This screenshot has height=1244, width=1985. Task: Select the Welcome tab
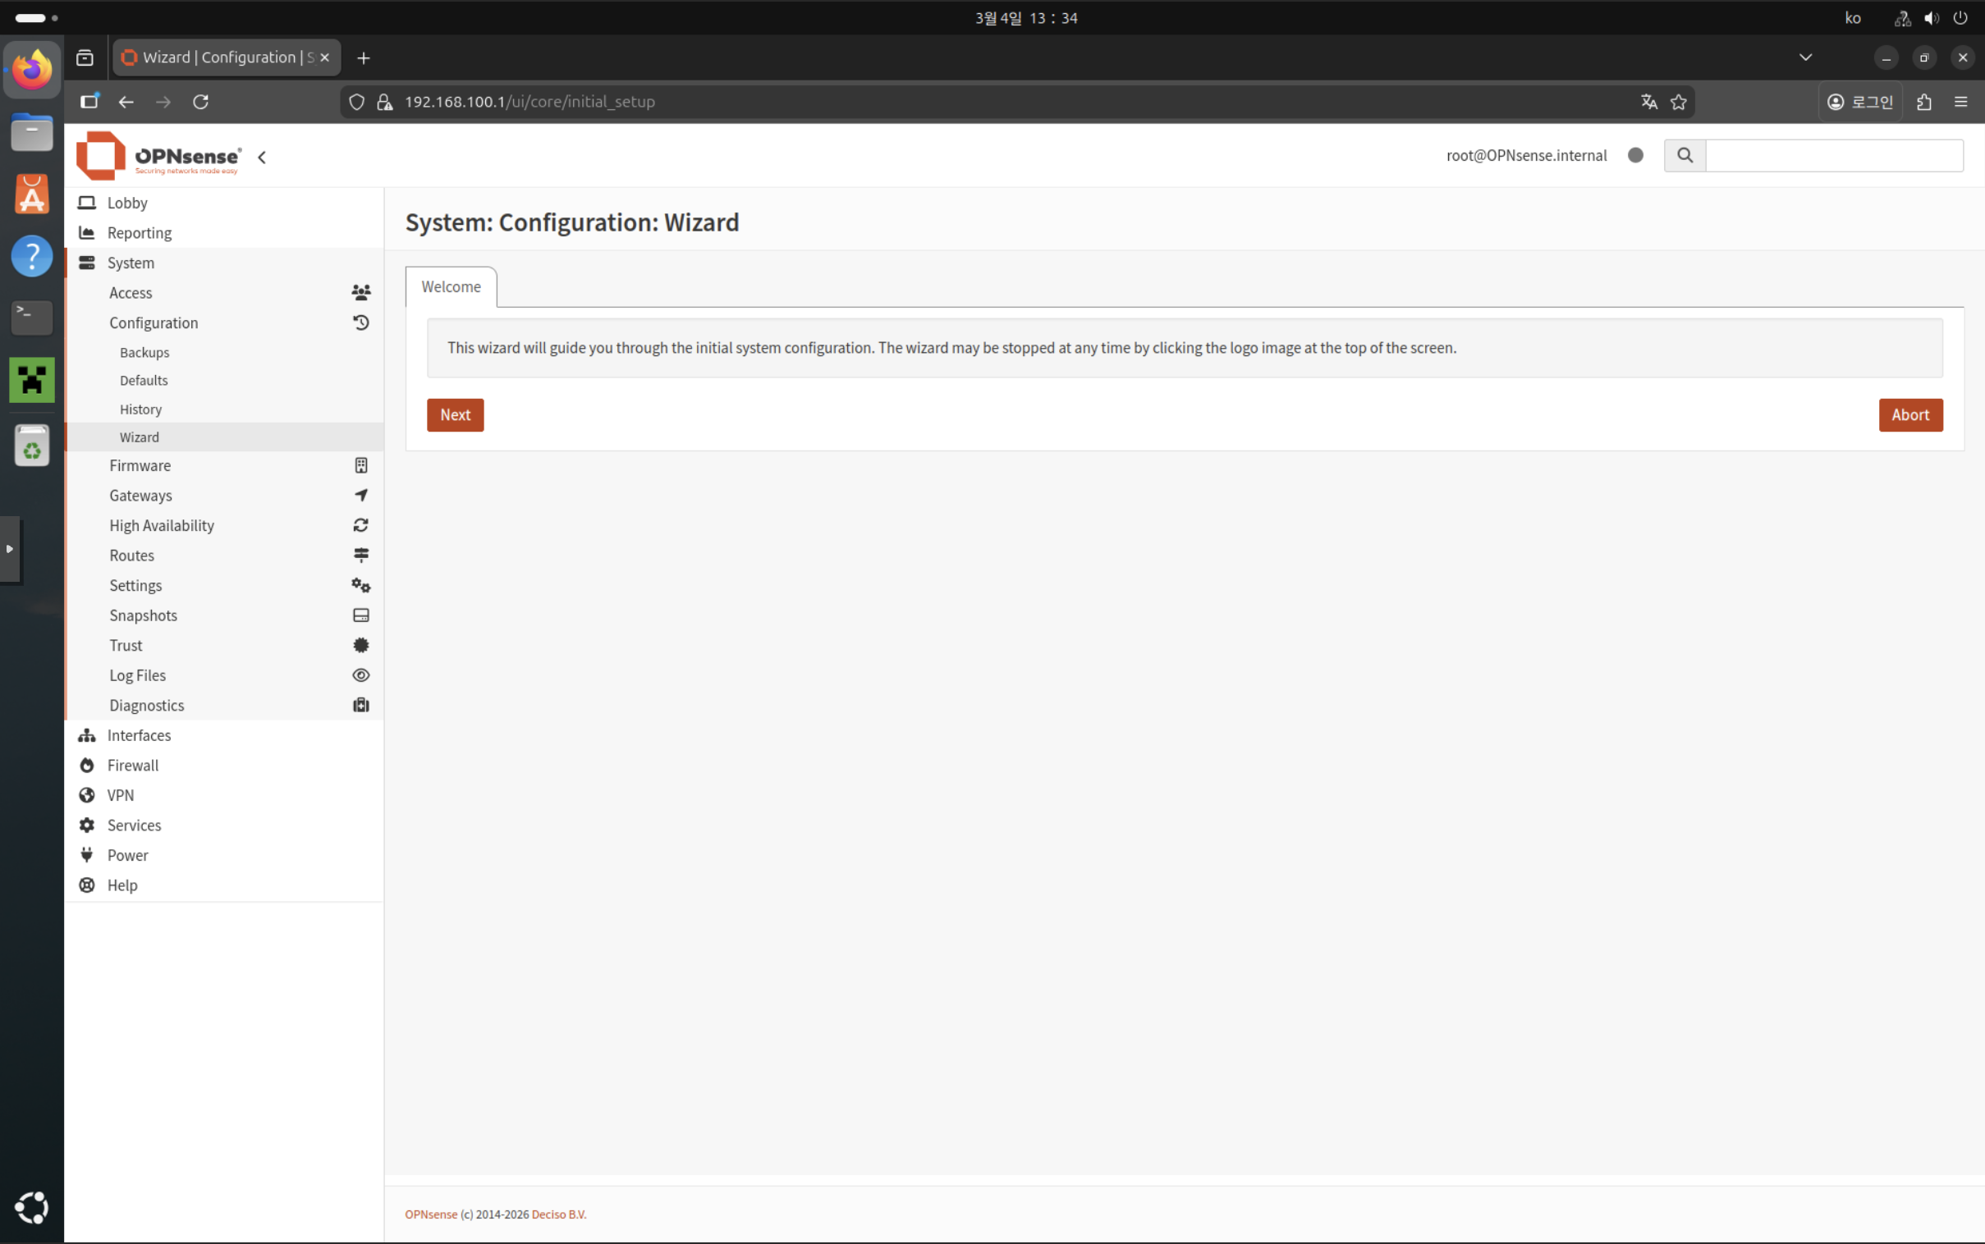451,287
